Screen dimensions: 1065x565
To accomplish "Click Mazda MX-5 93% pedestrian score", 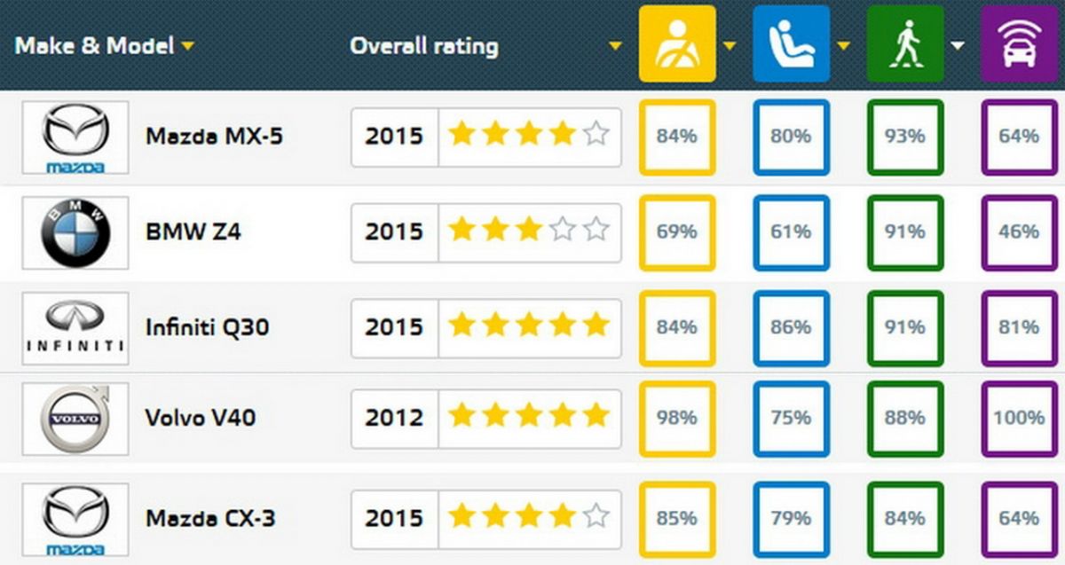I will point(904,137).
